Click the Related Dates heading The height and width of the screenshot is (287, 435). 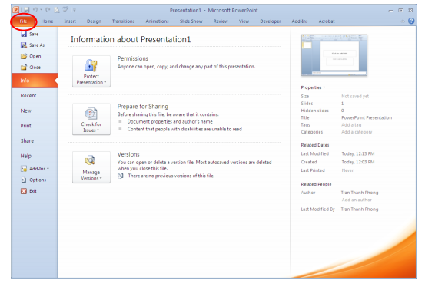click(315, 145)
